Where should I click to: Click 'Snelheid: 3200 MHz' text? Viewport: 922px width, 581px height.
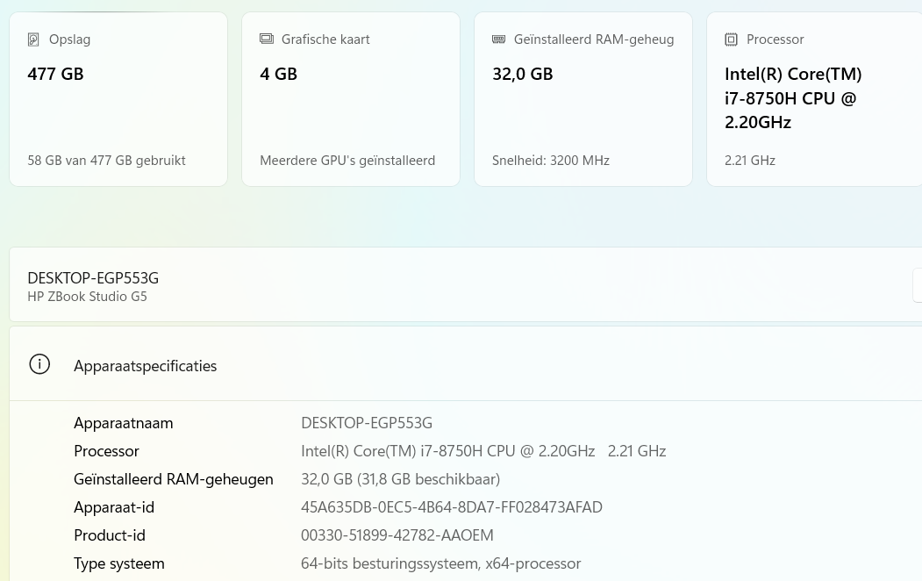(x=550, y=161)
